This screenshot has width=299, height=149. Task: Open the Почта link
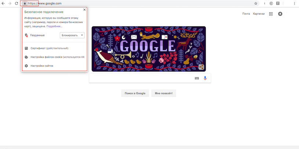(246, 14)
